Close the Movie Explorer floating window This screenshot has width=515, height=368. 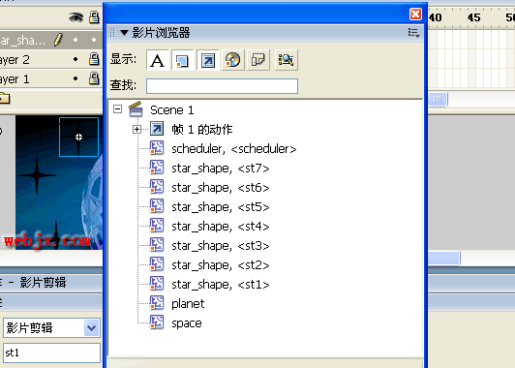tap(415, 15)
